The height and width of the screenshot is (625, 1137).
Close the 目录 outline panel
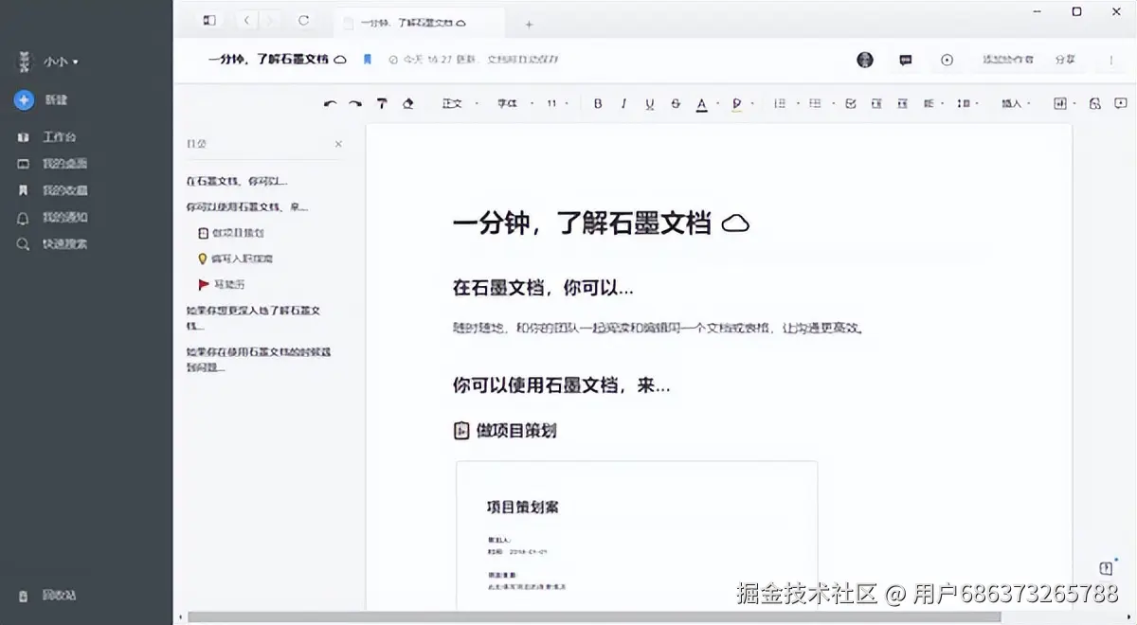click(338, 144)
